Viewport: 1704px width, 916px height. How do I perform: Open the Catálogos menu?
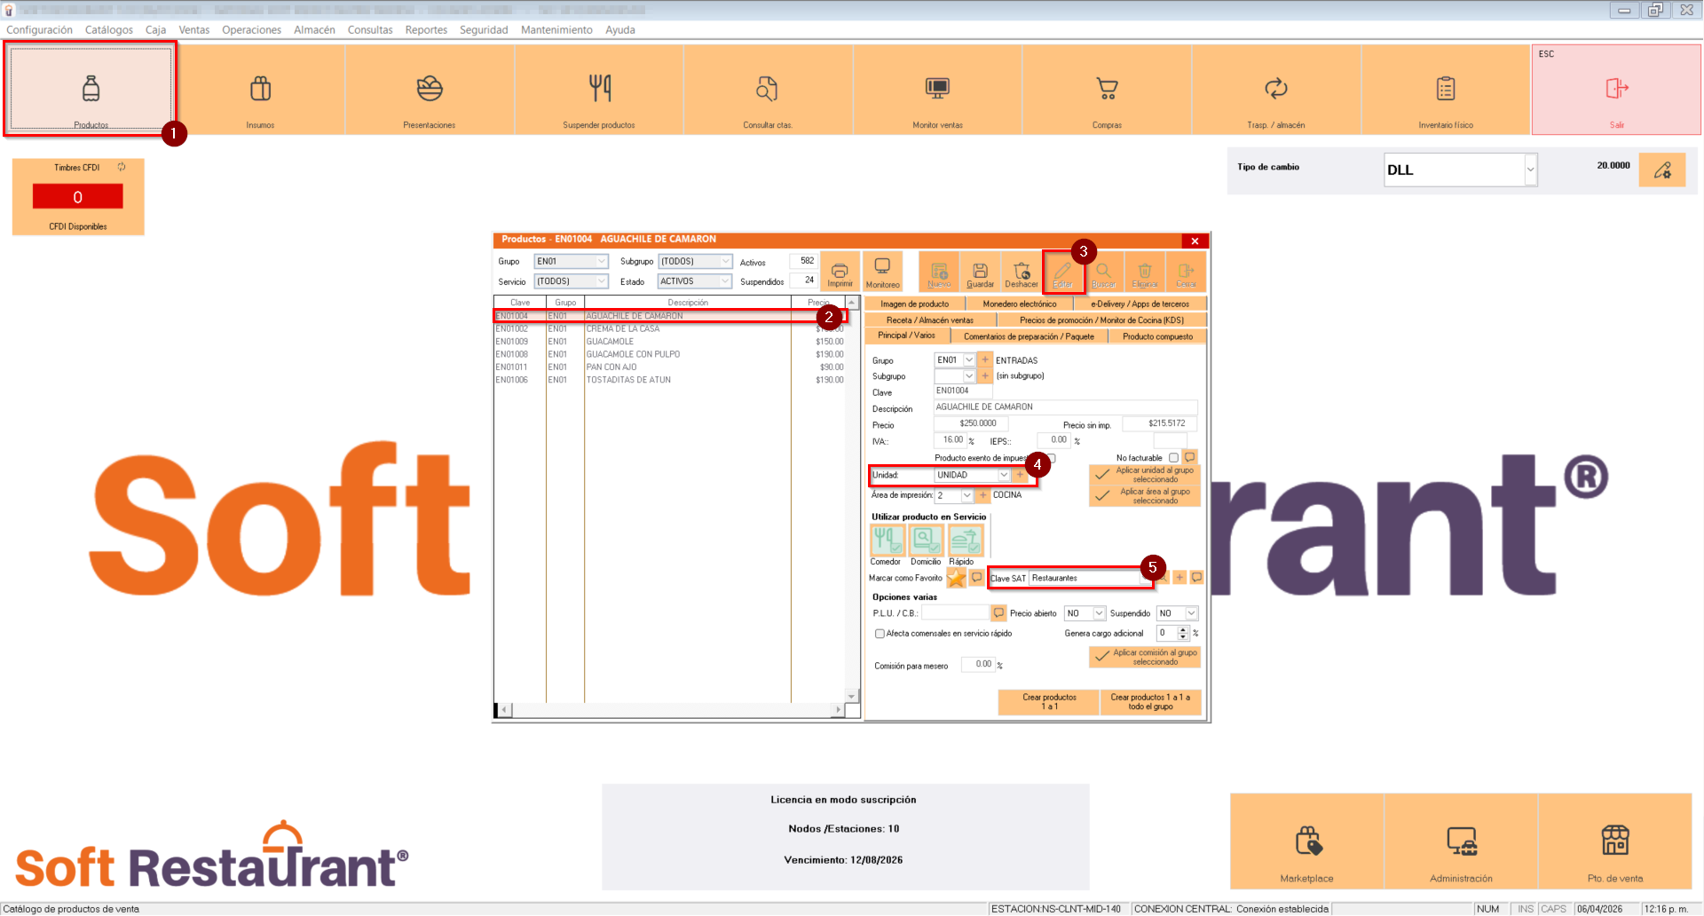point(109,30)
